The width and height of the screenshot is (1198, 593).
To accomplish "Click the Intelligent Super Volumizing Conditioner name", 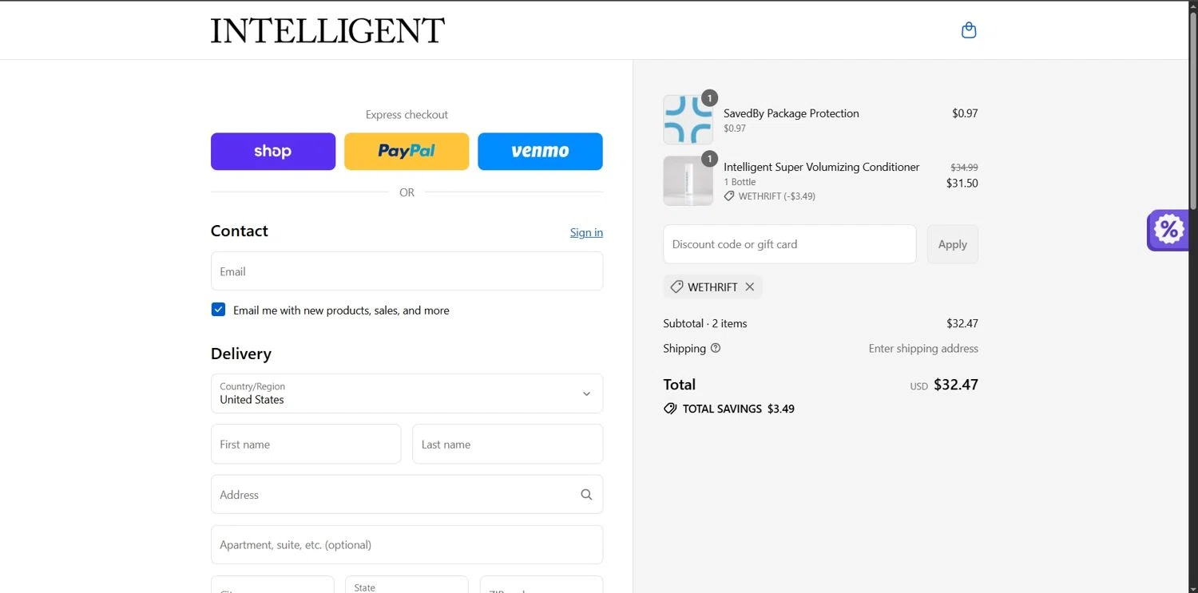I will (x=821, y=167).
